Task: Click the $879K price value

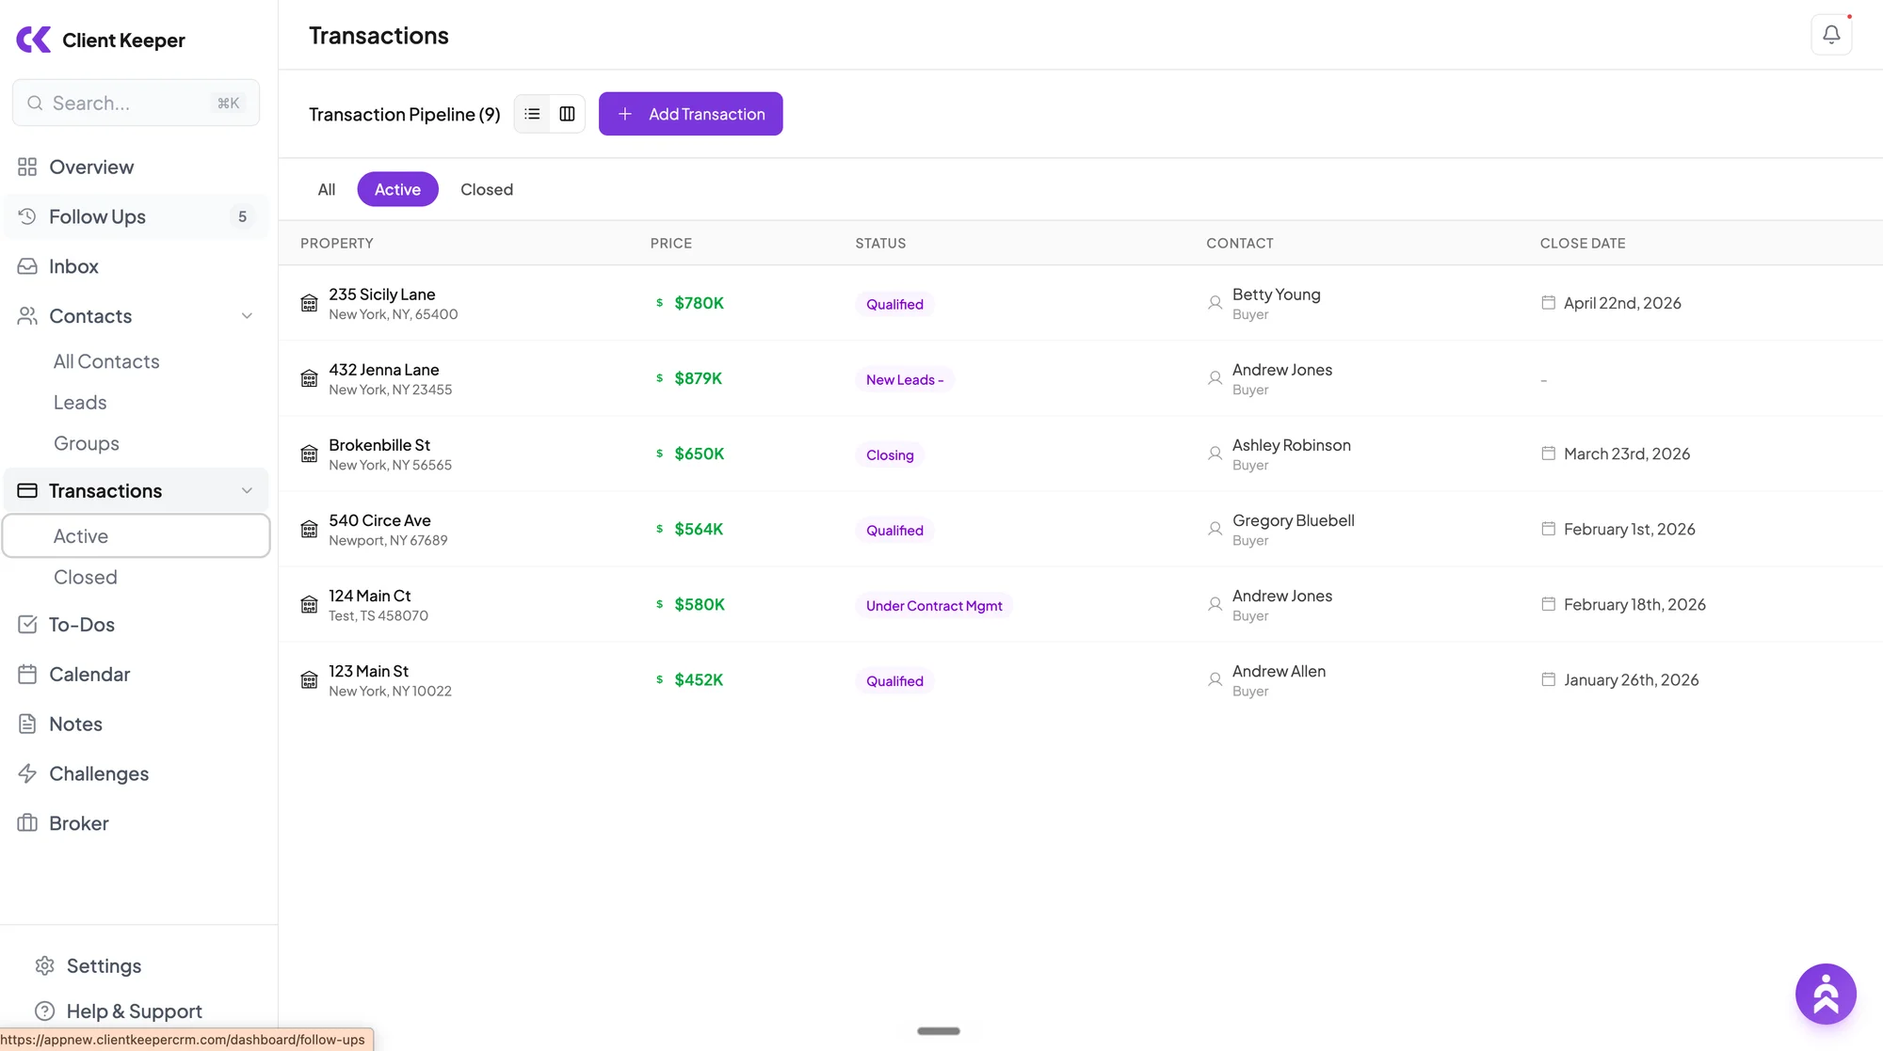Action: point(698,378)
